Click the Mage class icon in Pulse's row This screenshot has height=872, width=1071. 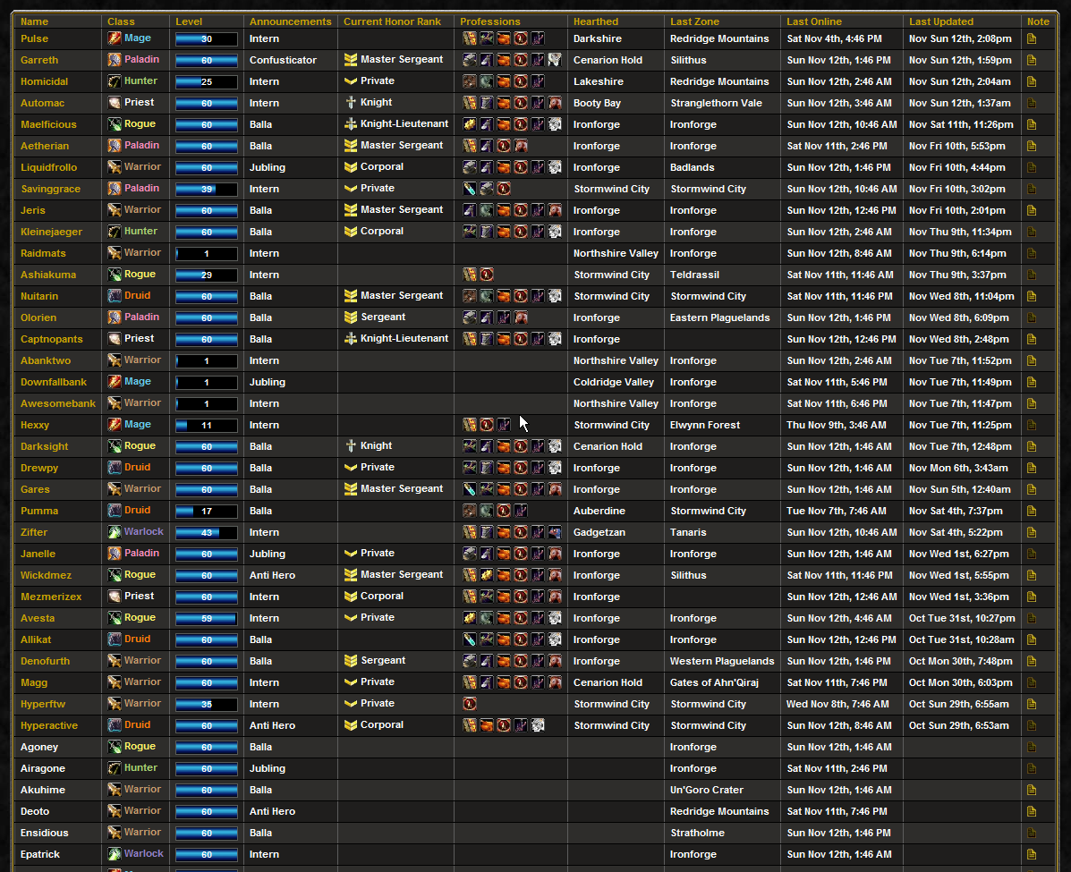114,38
